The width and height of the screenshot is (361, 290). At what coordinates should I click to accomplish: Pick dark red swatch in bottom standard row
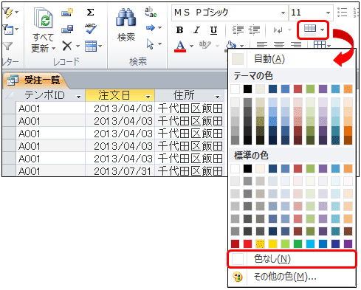coord(235,244)
